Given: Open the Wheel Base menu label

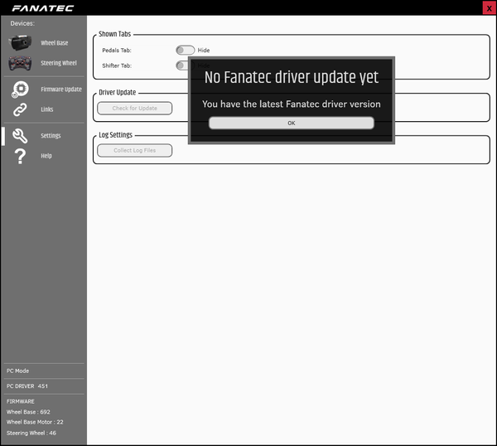Looking at the screenshot, I should [54, 43].
